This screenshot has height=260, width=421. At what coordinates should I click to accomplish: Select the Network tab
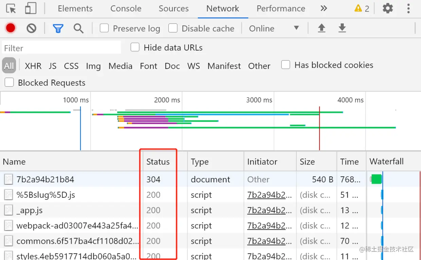pyautogui.click(x=223, y=8)
